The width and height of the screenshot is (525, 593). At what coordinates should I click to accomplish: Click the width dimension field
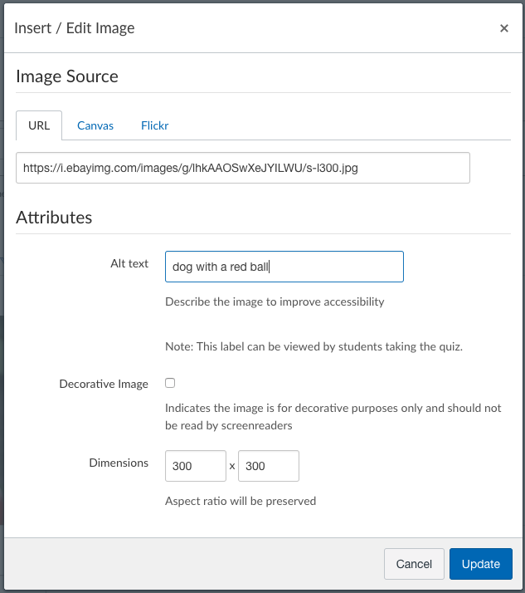pyautogui.click(x=196, y=466)
